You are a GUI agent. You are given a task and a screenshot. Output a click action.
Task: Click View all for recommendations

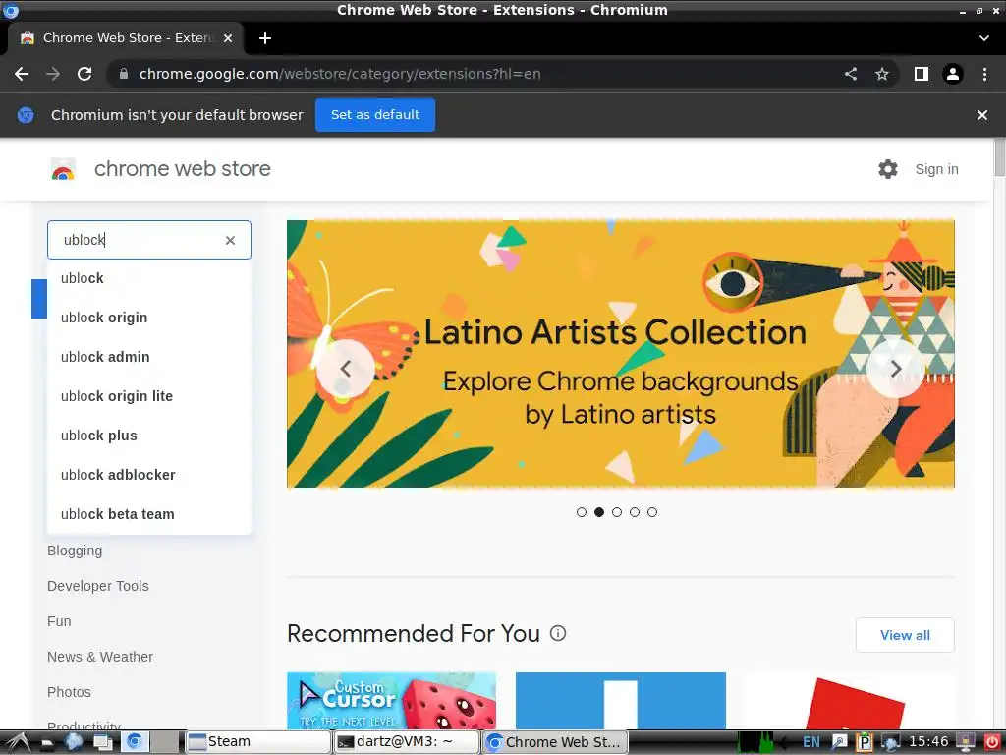pyautogui.click(x=905, y=635)
